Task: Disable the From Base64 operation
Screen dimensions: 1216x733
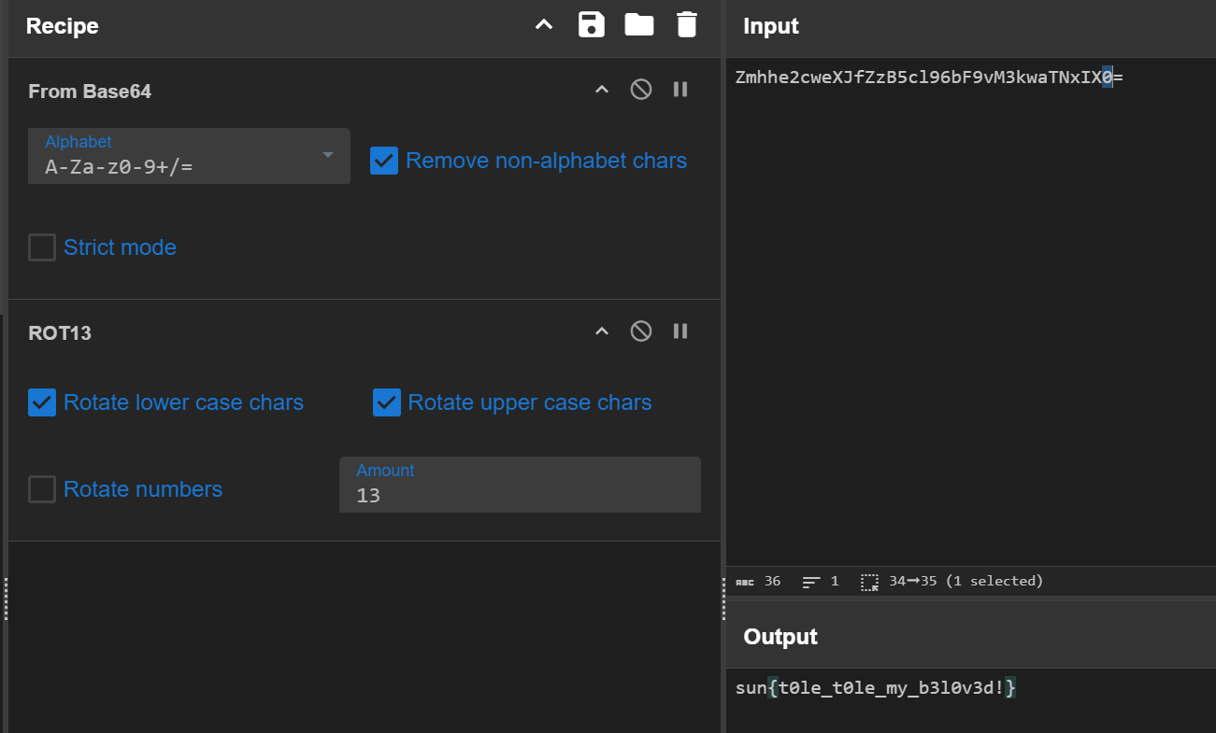Action: click(641, 90)
